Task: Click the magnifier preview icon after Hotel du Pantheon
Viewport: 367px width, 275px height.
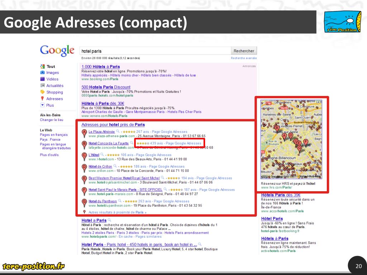Action: click(120, 201)
